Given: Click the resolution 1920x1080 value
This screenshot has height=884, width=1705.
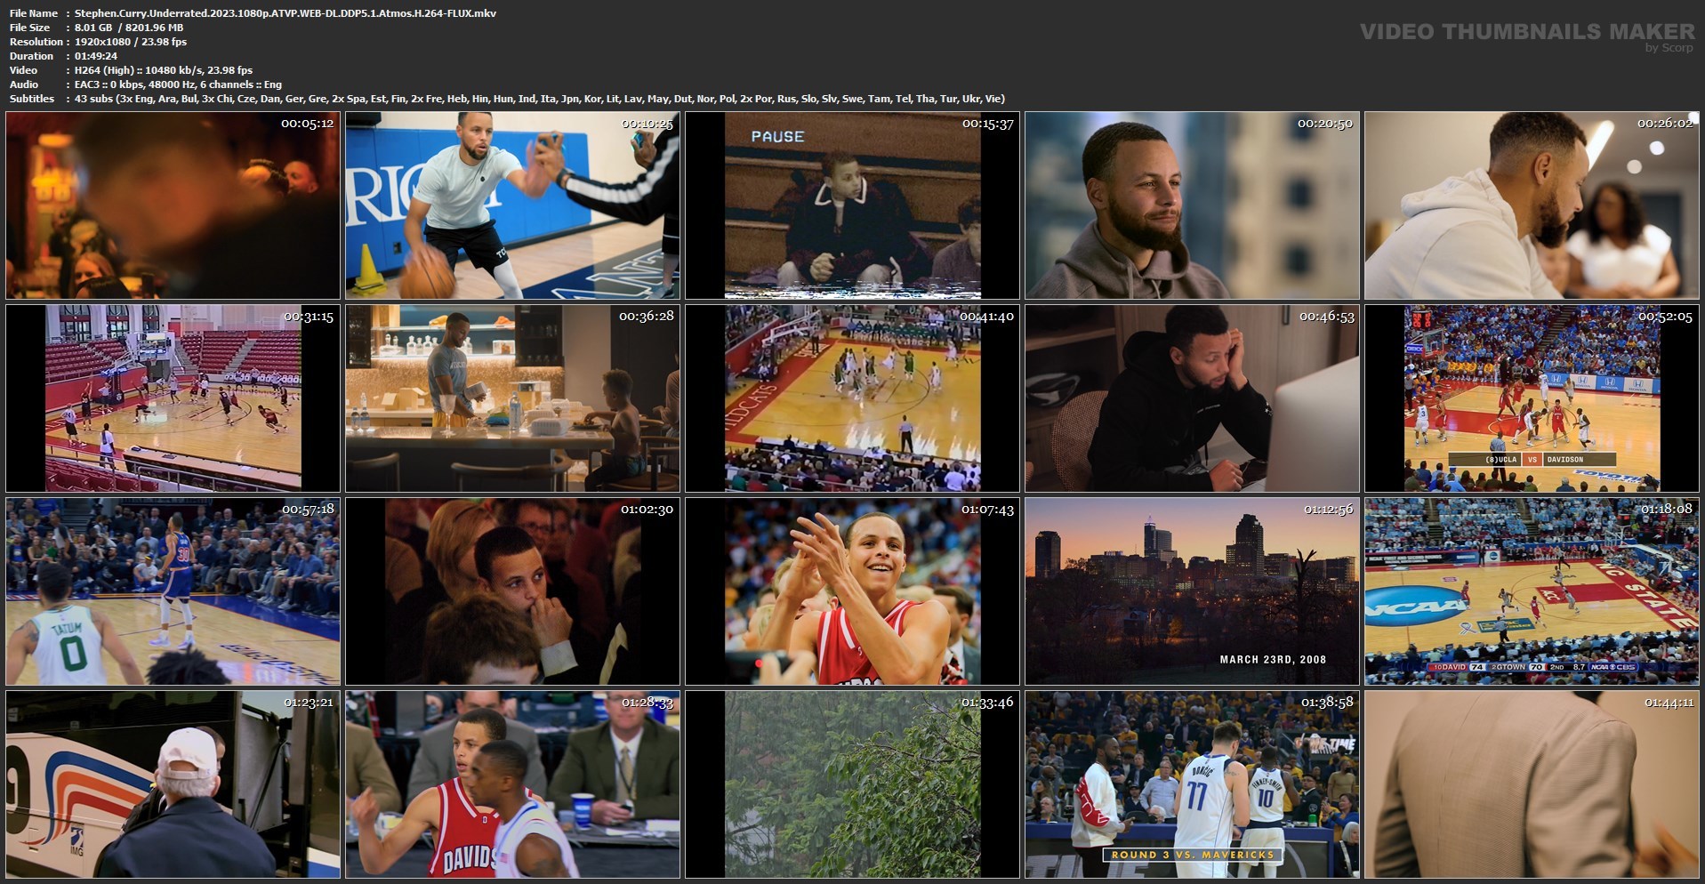Looking at the screenshot, I should (131, 42).
